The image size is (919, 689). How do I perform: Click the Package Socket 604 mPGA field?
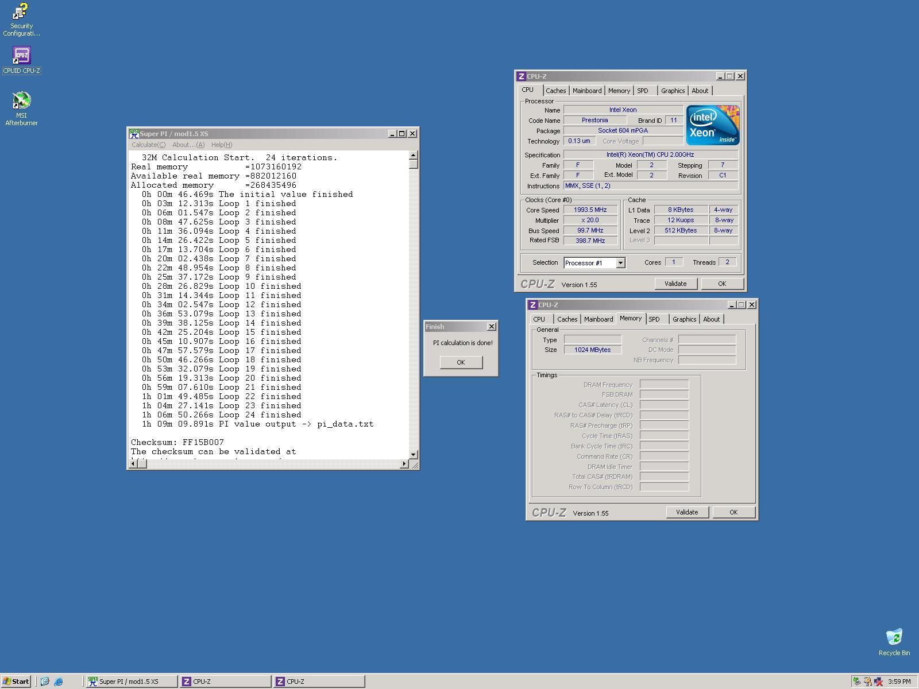point(623,130)
